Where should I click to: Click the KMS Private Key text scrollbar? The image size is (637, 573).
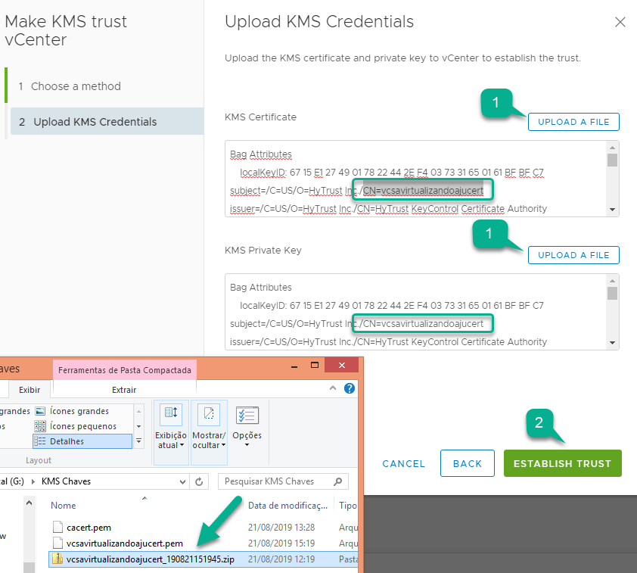(612, 311)
